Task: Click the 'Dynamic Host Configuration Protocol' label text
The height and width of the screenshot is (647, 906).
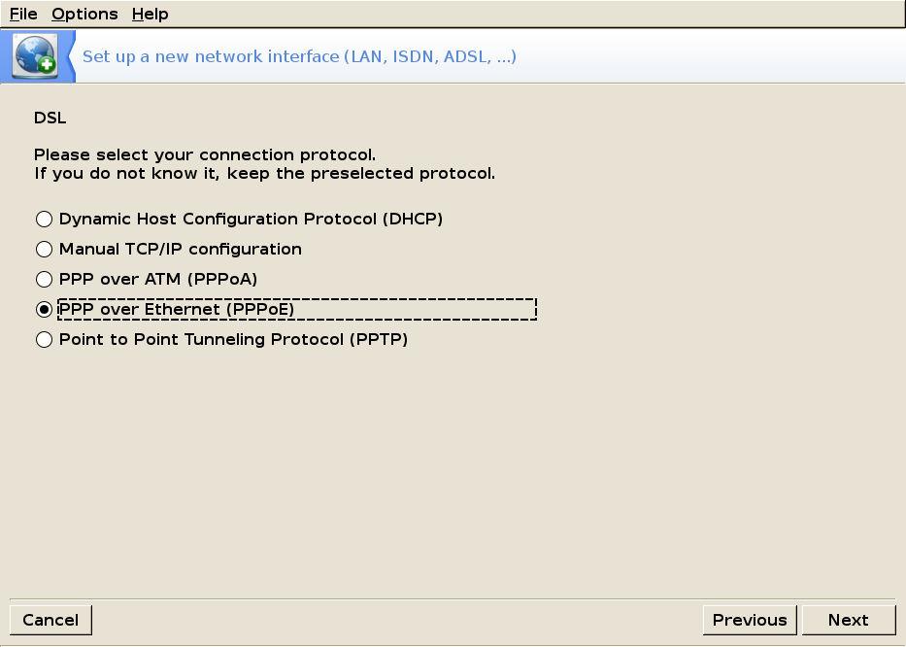Action: tap(251, 220)
